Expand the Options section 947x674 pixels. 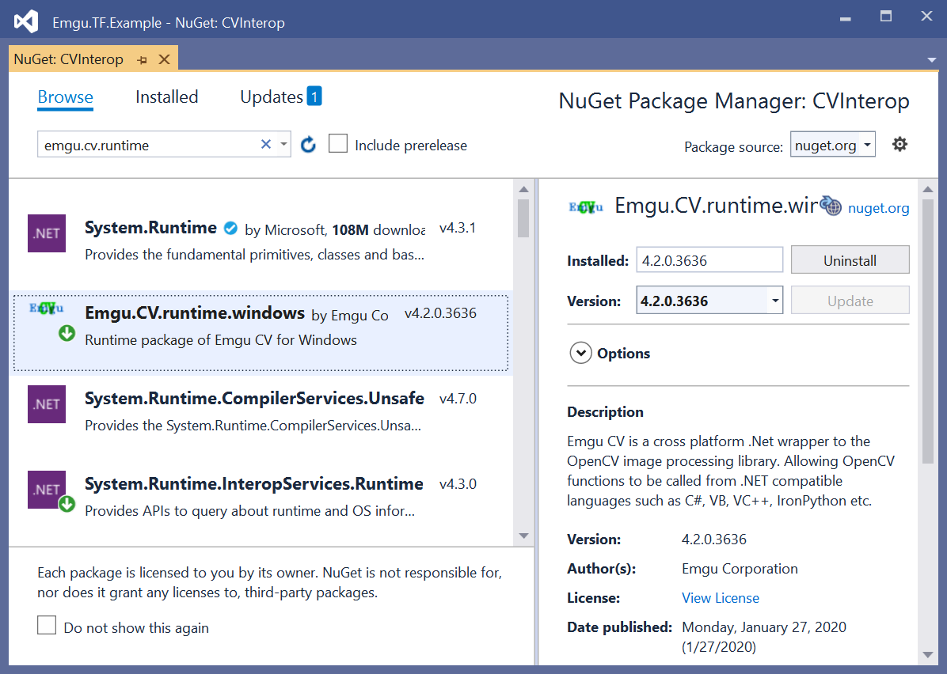pyautogui.click(x=580, y=354)
